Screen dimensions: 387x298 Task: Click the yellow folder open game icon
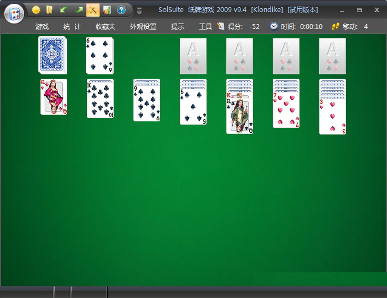coord(50,10)
